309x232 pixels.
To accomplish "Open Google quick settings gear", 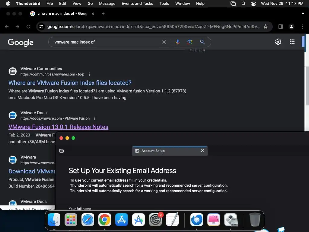I will 278,42.
